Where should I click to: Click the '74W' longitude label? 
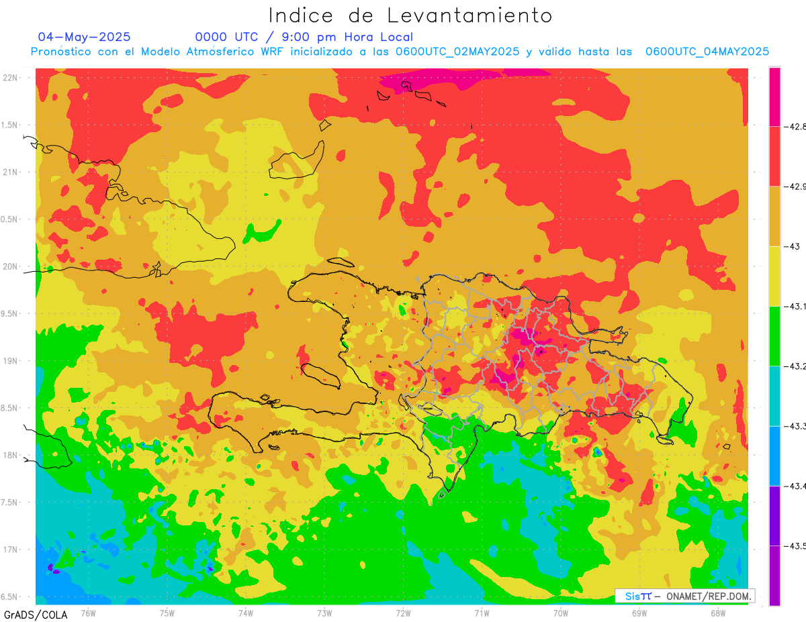246,613
